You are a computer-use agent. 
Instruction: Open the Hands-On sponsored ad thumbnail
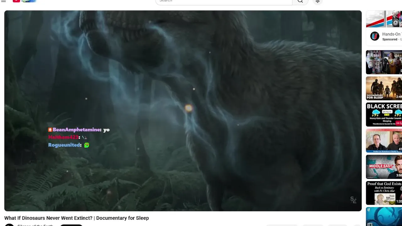point(384,19)
